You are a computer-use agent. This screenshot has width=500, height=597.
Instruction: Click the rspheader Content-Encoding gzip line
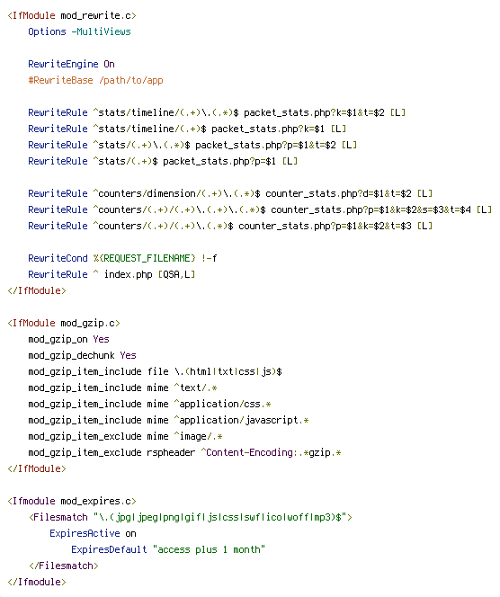click(184, 452)
